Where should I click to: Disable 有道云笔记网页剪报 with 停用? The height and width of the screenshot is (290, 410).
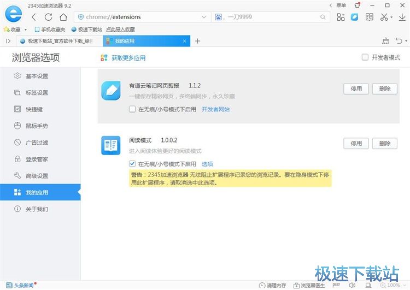tap(356, 89)
